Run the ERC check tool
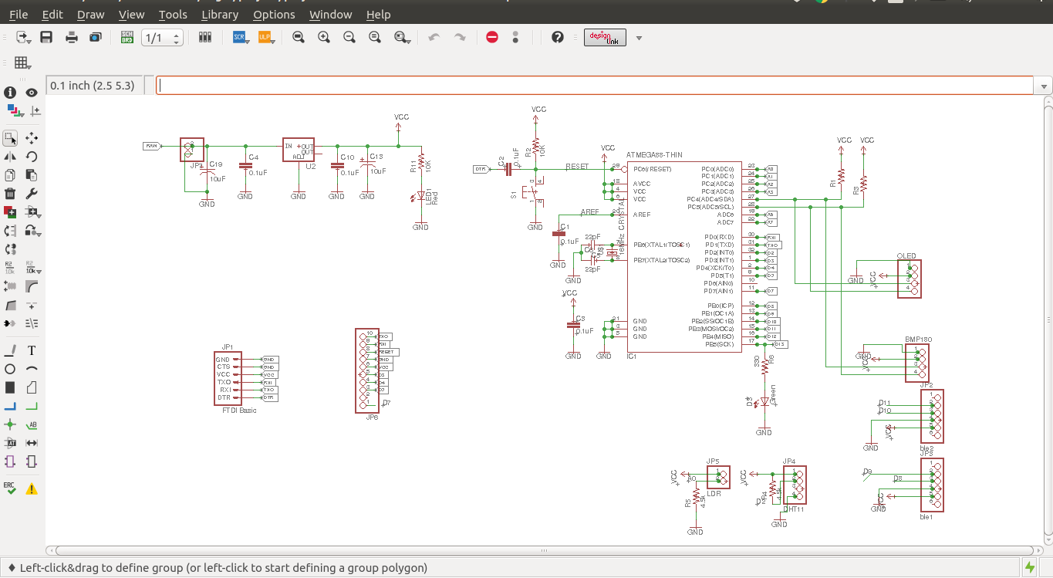 pyautogui.click(x=10, y=488)
